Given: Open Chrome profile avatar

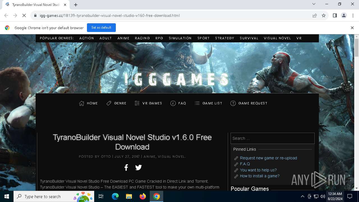Looking at the screenshot, I should [x=344, y=15].
